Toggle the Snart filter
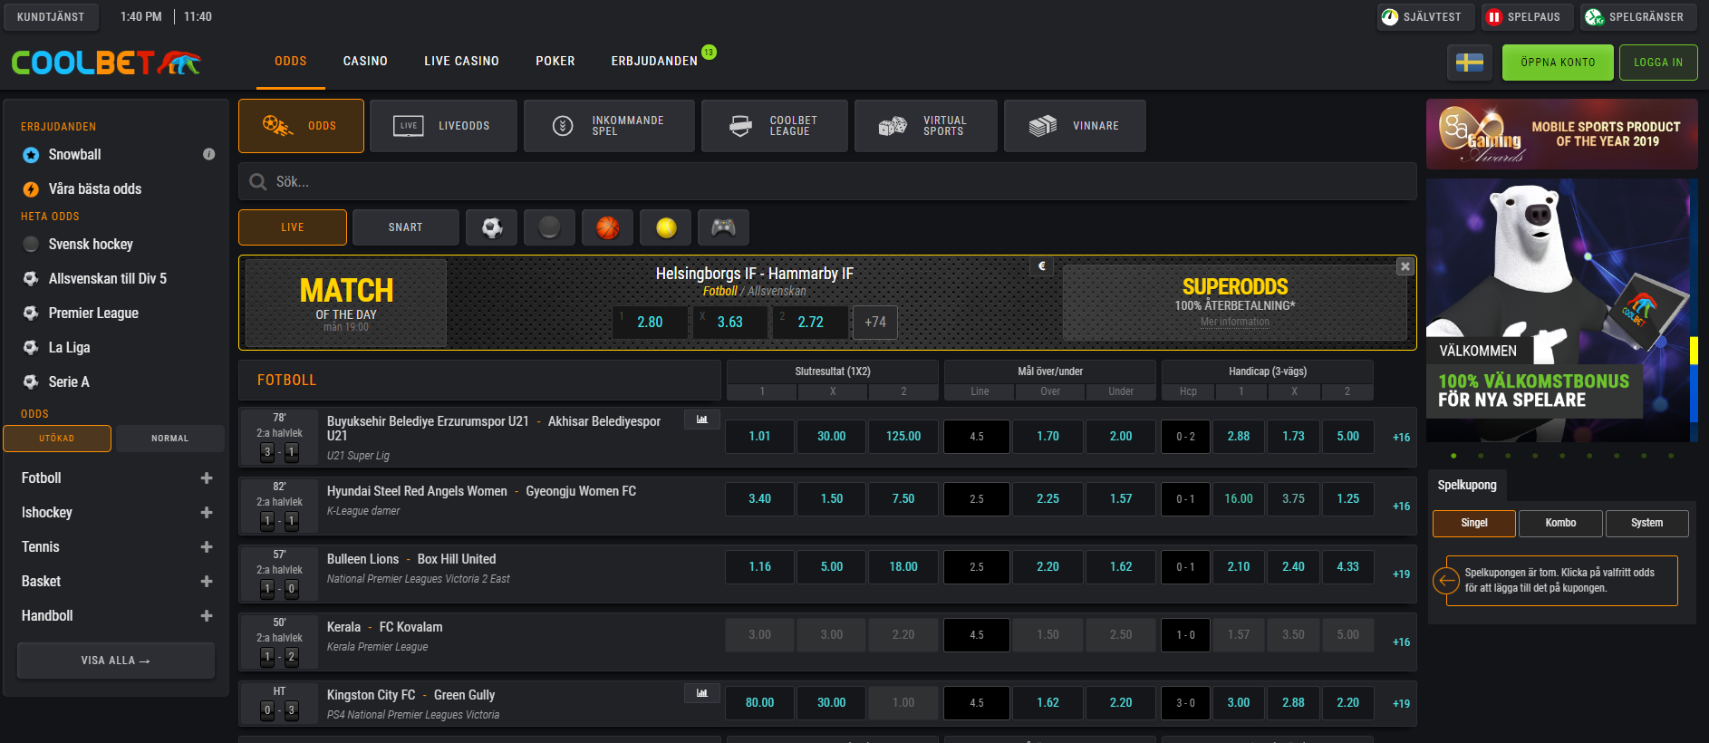The image size is (1709, 743). [x=405, y=227]
